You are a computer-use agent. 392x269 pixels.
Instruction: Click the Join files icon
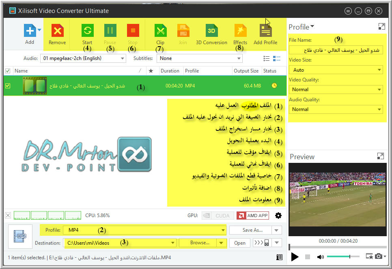click(183, 31)
